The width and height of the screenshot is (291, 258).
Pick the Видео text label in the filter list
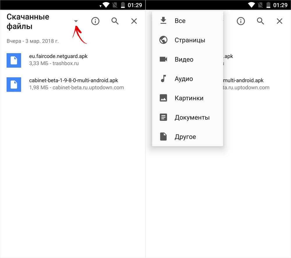point(184,60)
